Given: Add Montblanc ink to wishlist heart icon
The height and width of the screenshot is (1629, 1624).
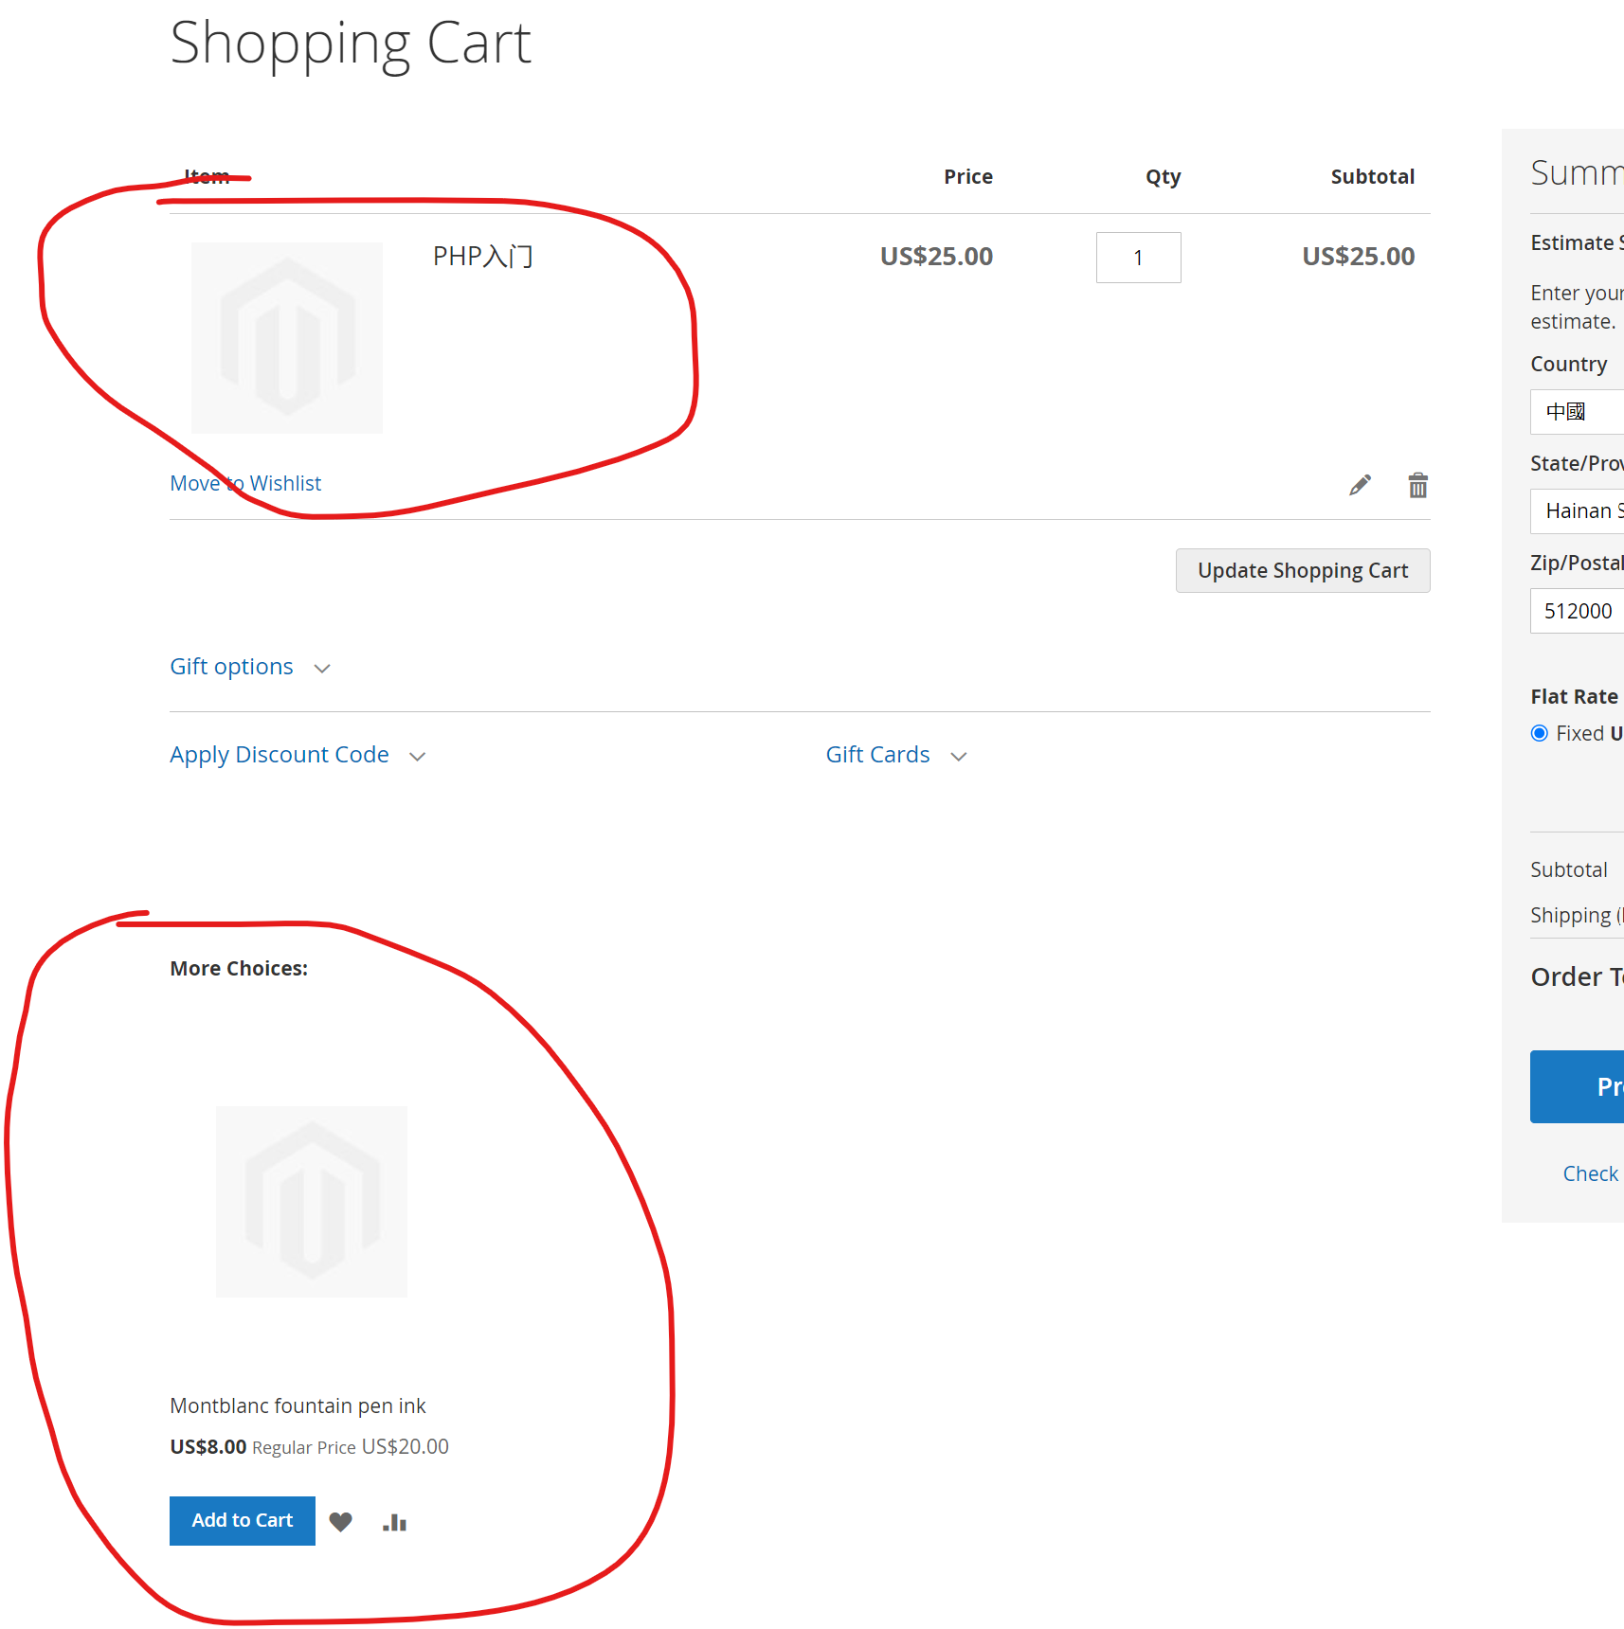Looking at the screenshot, I should coord(341,1521).
